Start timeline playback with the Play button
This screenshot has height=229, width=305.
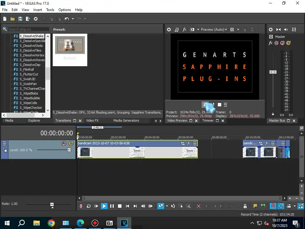click(104, 206)
